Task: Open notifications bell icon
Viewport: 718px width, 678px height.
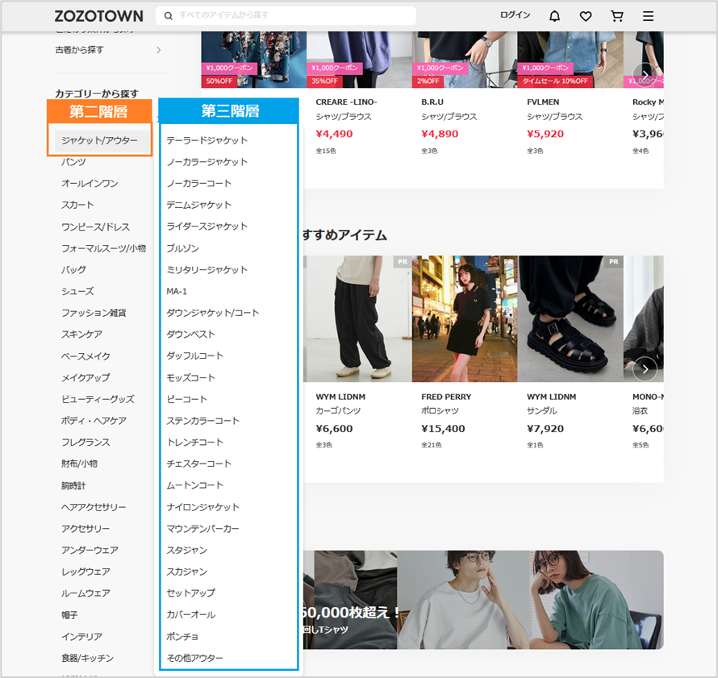Action: click(x=554, y=16)
